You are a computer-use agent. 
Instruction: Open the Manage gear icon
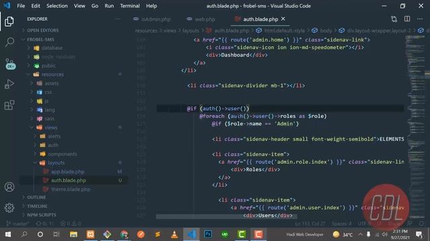(x=9, y=208)
